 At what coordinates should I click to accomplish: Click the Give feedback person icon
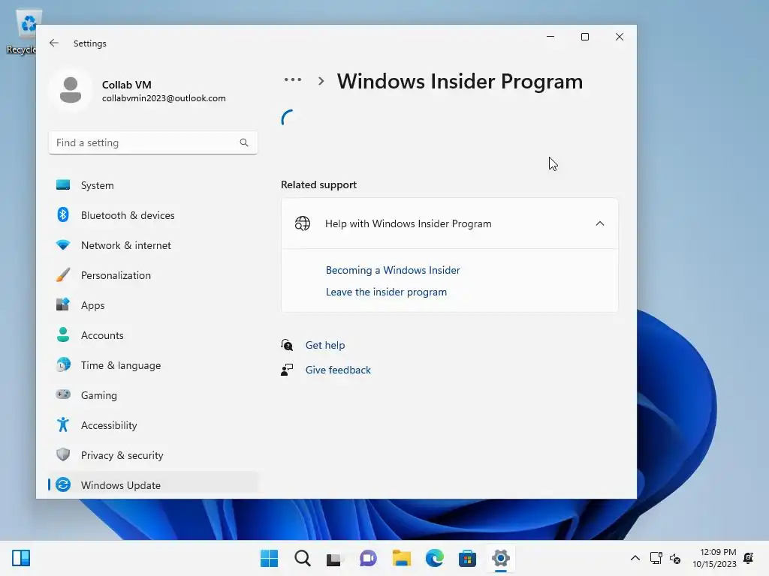coord(287,370)
